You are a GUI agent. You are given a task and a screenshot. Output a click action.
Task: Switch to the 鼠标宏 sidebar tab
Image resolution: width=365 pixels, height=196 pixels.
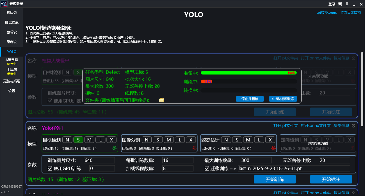[x=11, y=32]
